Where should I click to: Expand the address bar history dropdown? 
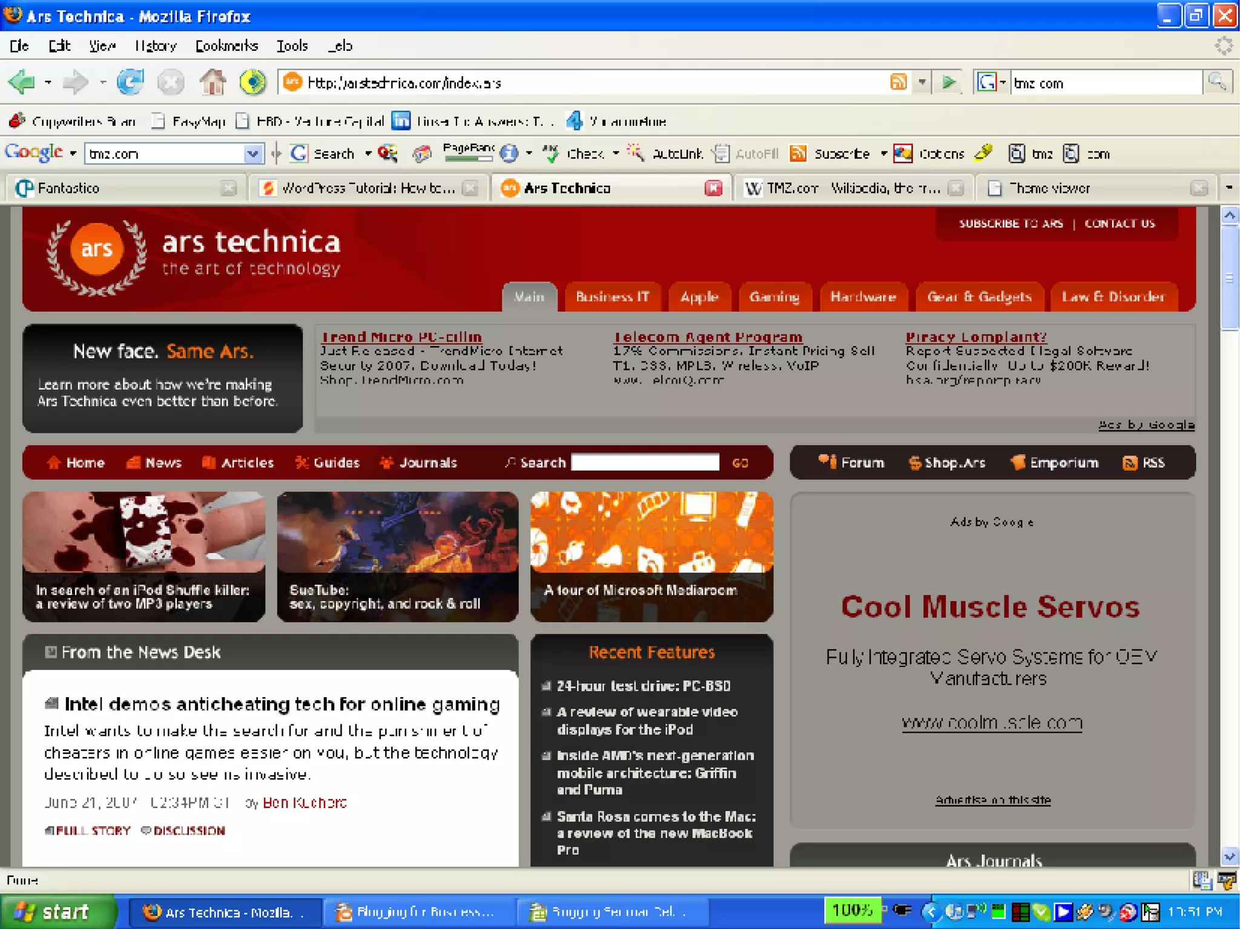[x=922, y=82]
